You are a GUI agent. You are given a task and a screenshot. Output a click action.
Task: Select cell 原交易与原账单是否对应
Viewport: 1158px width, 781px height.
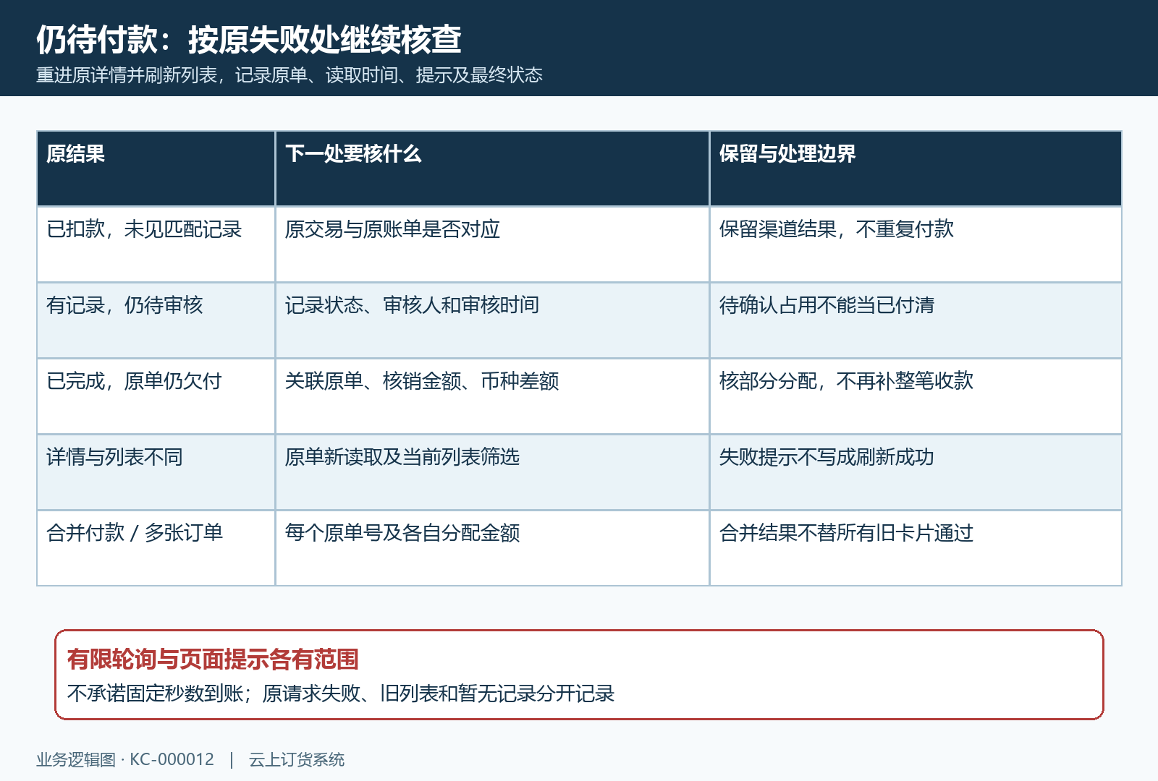coord(492,244)
